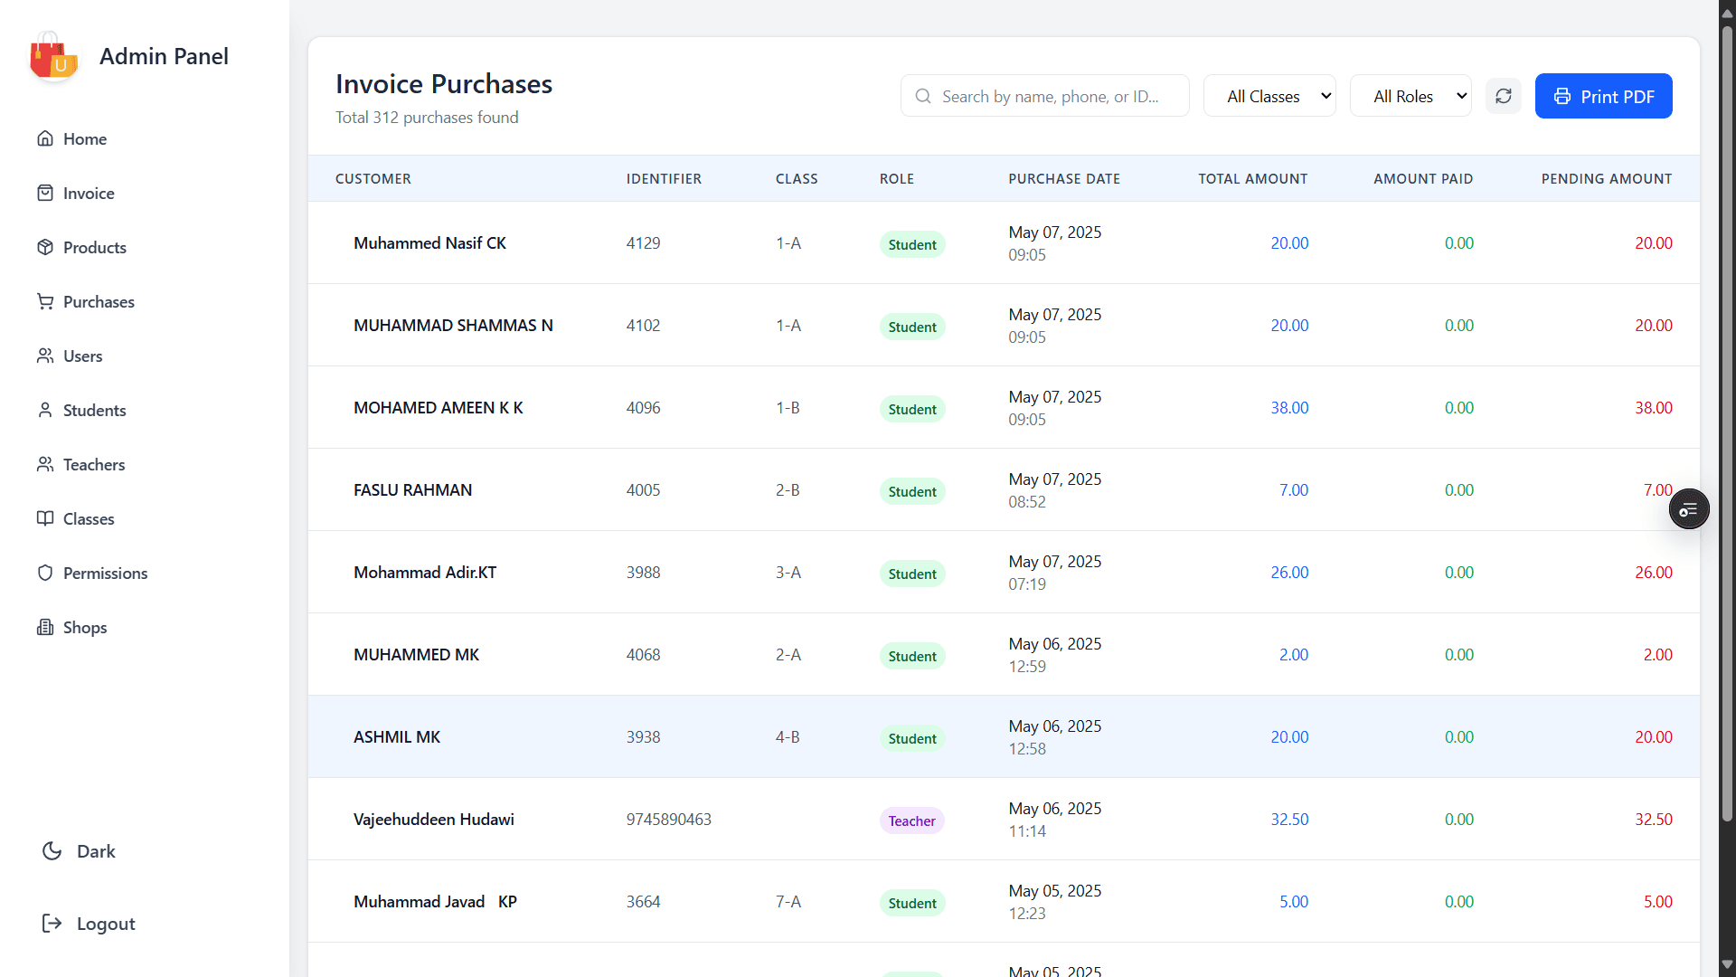Click the Teacher role badge
The width and height of the screenshot is (1736, 977).
911,820
